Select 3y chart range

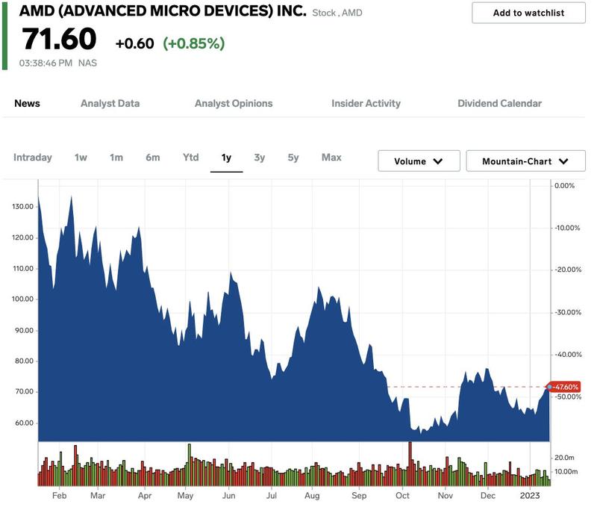click(259, 158)
